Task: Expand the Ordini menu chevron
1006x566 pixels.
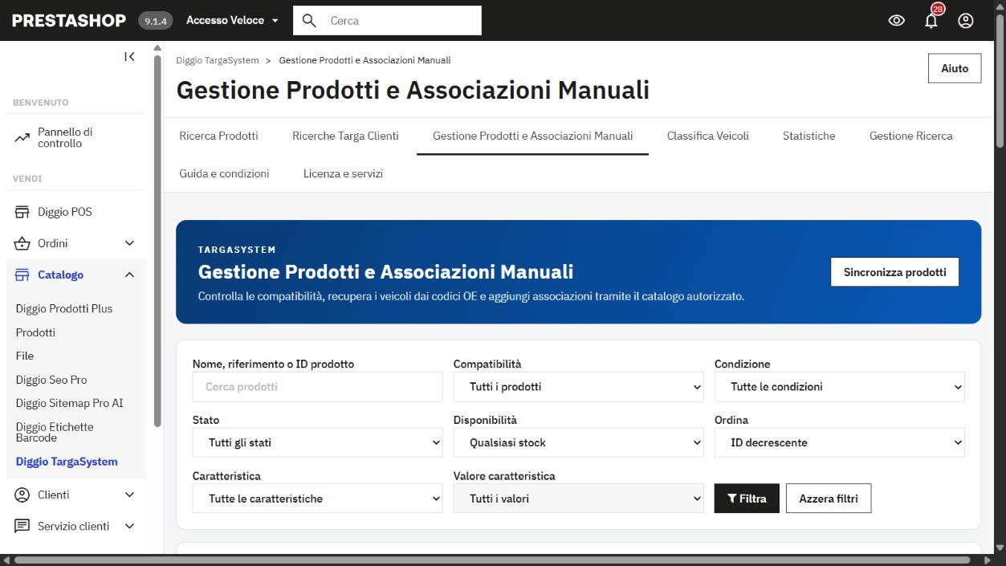Action: (130, 243)
